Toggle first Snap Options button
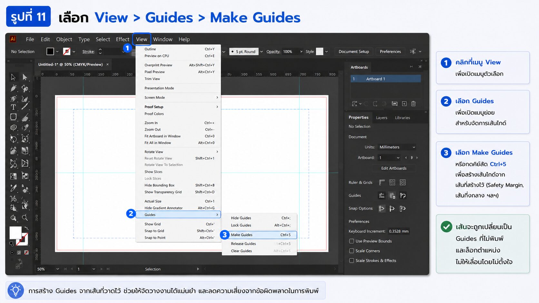This screenshot has height=303, width=539. point(382,209)
